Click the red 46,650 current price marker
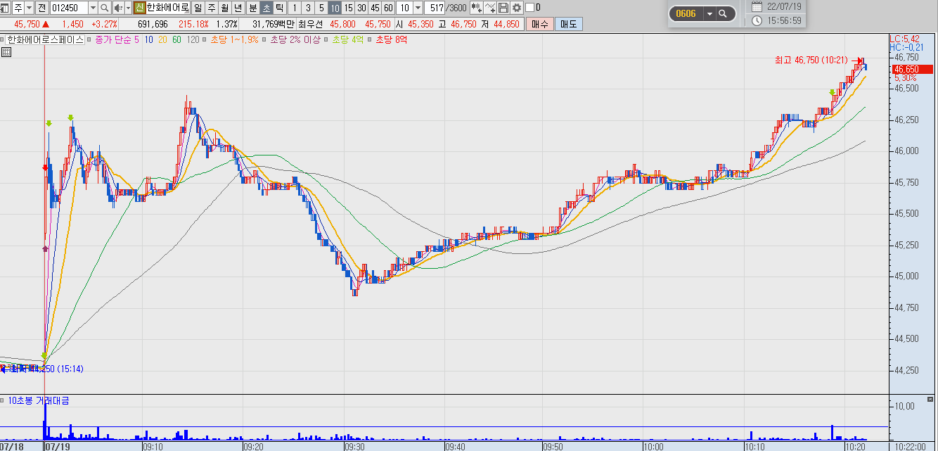The image size is (938, 451). click(x=906, y=69)
